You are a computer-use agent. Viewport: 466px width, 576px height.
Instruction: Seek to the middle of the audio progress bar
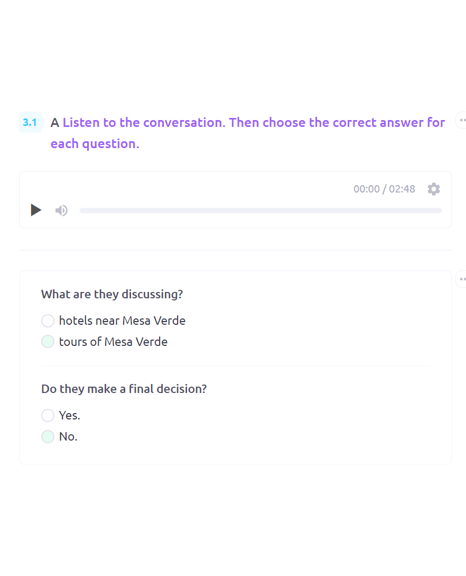260,211
